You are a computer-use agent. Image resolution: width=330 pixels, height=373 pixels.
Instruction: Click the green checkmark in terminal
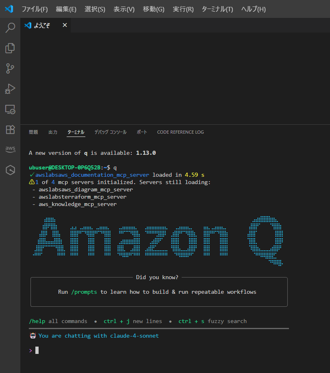point(32,175)
